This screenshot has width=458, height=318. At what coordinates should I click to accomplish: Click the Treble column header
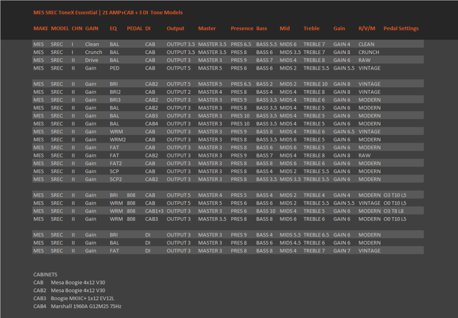[x=311, y=29]
